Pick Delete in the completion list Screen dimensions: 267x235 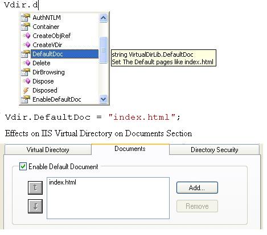(x=42, y=63)
